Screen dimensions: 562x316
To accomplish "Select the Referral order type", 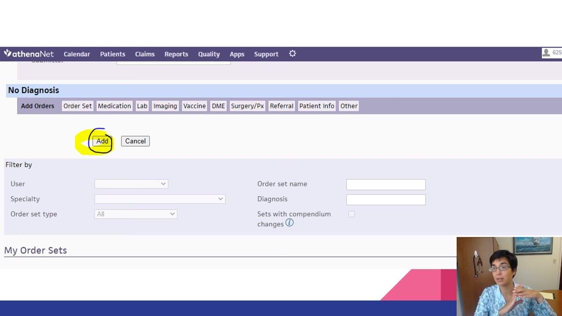I will point(281,106).
